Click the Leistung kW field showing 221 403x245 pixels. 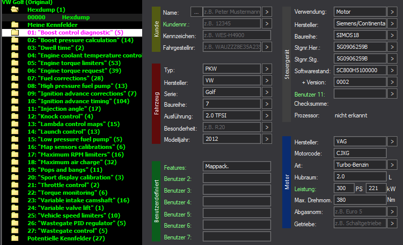click(376, 188)
